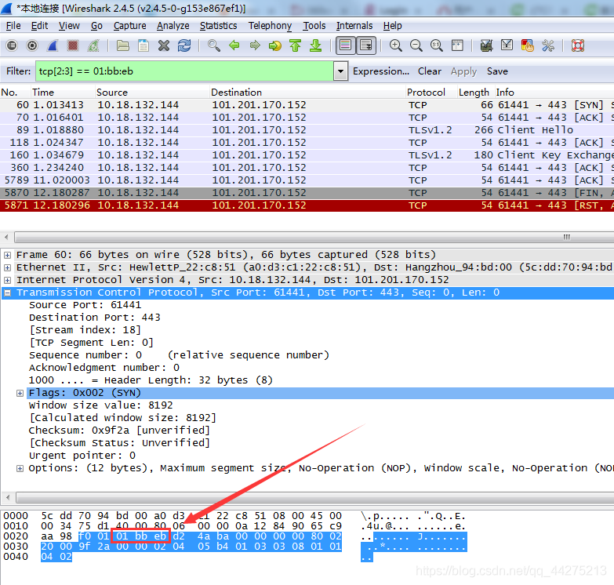The image size is (614, 585).
Task: Open the filter history dropdown arrow
Action: [x=340, y=71]
